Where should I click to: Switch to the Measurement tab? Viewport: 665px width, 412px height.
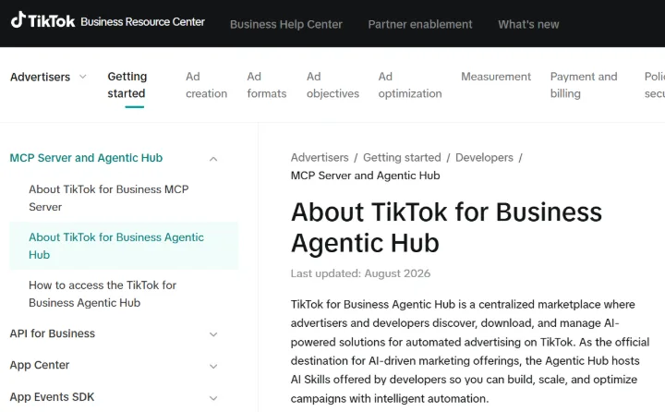click(496, 77)
